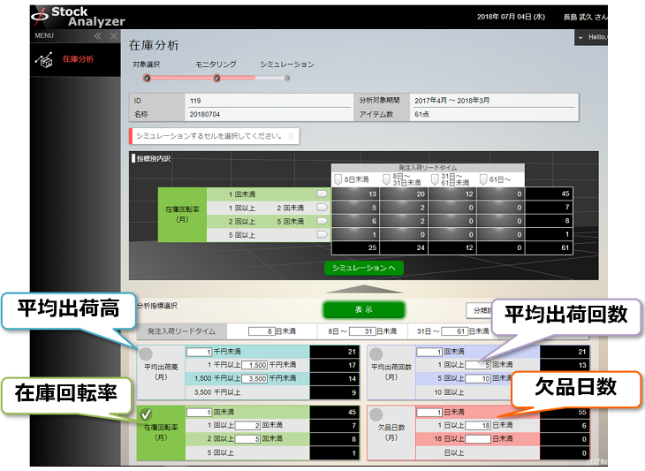The image size is (645, 471).
Task: Go to the モニタリング step marker
Action: click(216, 78)
